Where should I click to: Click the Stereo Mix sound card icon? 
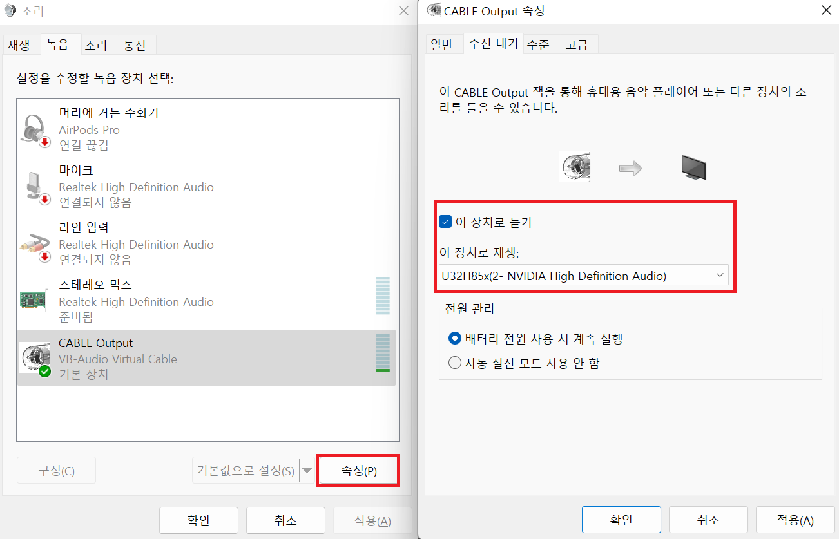35,301
